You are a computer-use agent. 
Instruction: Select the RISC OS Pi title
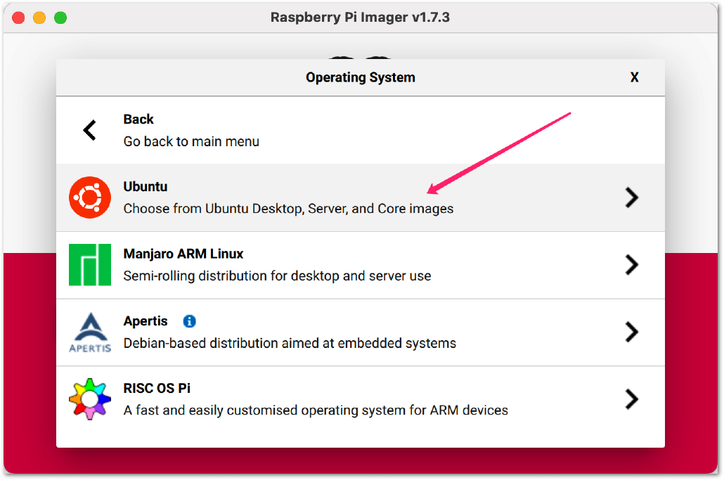[x=157, y=388]
